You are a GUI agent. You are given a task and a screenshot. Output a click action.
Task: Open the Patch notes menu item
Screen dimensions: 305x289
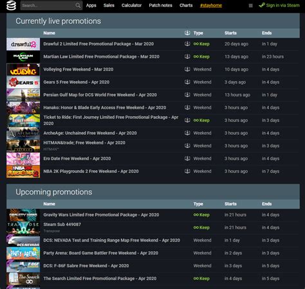coord(160,5)
